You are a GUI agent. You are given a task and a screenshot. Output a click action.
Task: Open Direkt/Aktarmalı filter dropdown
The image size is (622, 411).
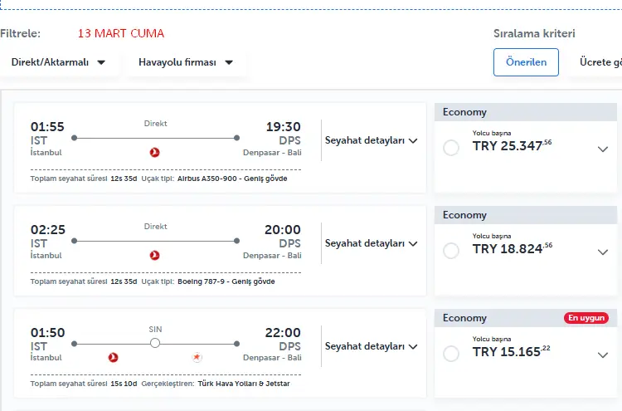tap(58, 62)
